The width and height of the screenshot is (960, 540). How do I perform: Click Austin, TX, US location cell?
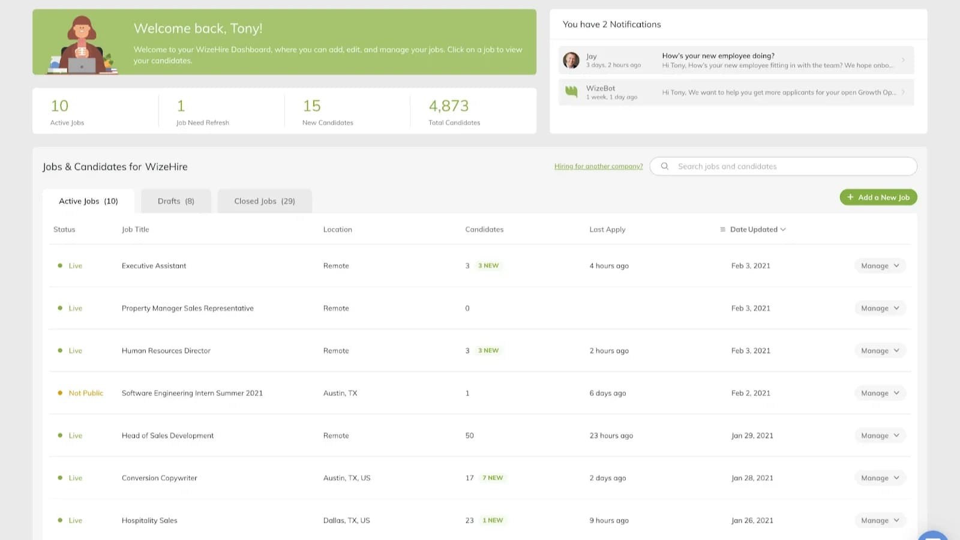tap(347, 478)
